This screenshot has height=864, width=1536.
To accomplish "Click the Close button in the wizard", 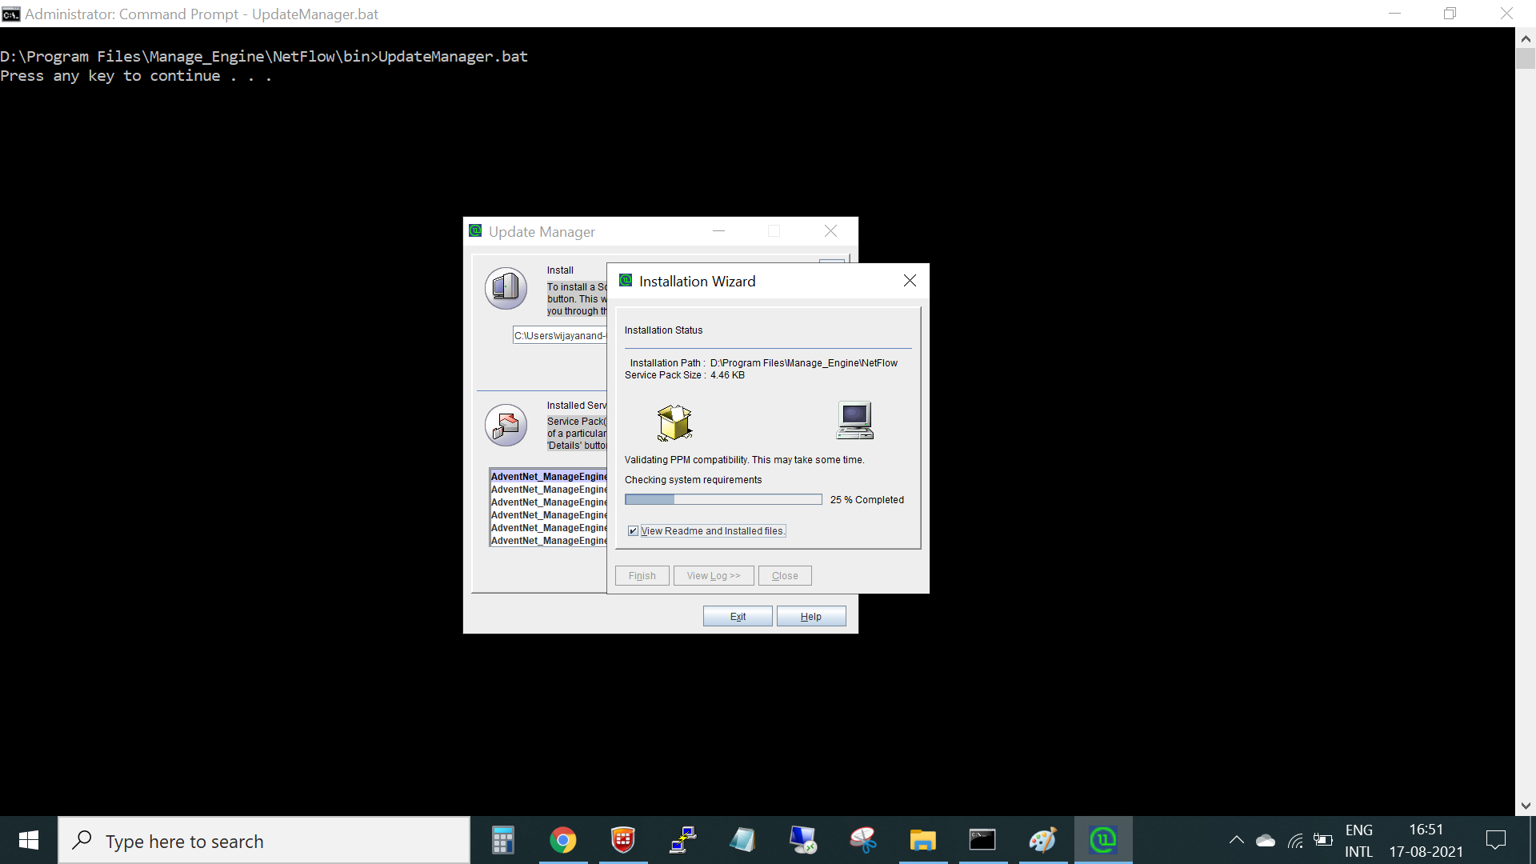I will tap(784, 576).
